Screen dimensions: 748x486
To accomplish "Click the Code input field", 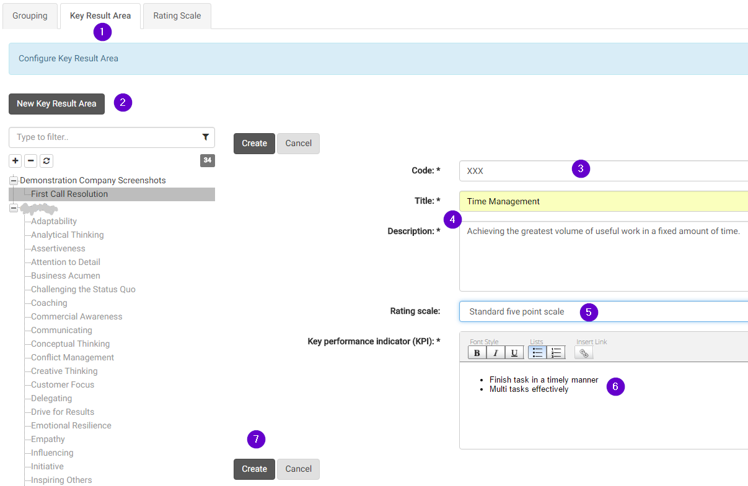I will click(x=604, y=171).
